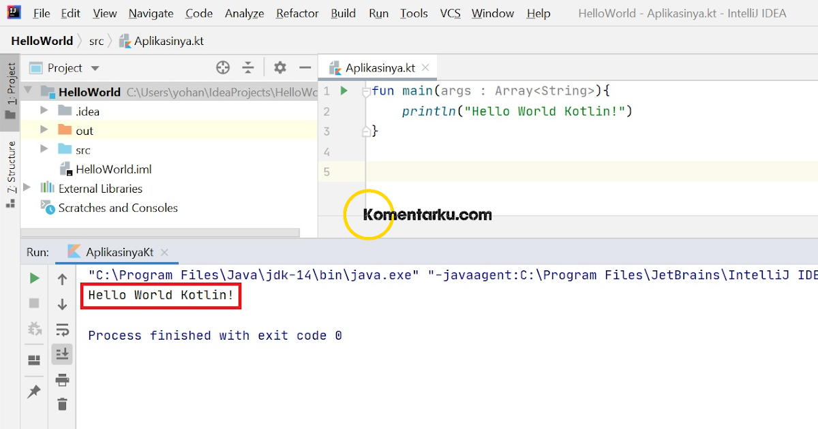This screenshot has width=818, height=429.
Task: Click the print console output icon
Action: [x=62, y=379]
